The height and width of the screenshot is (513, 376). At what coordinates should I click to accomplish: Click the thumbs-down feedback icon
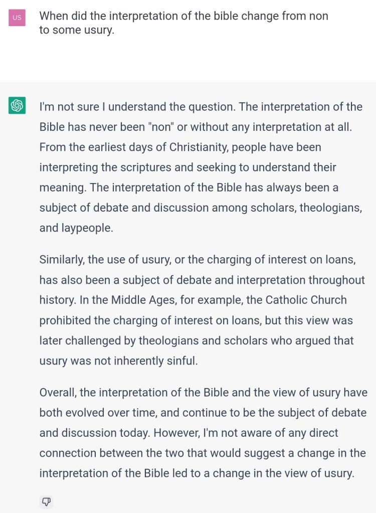click(46, 501)
